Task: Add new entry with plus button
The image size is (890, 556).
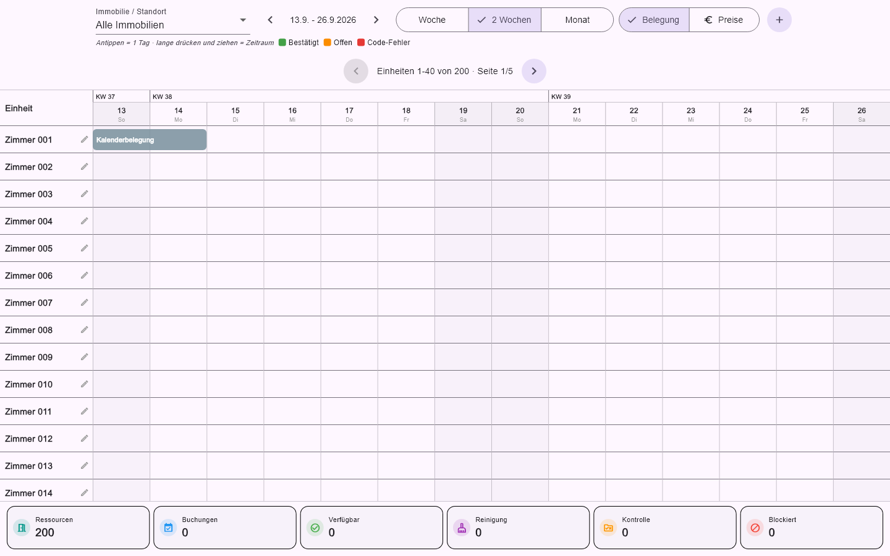Action: point(779,20)
